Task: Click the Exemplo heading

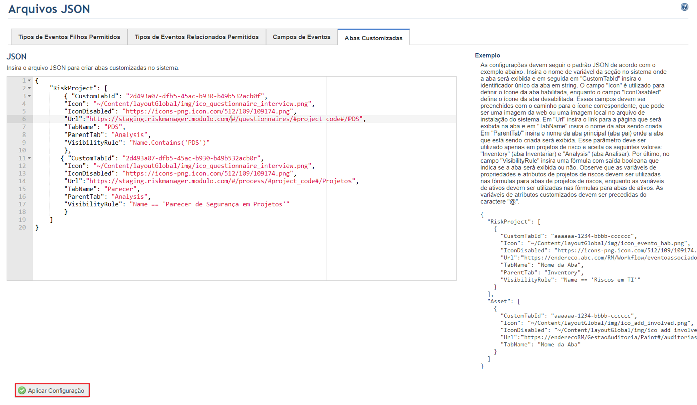Action: [488, 56]
